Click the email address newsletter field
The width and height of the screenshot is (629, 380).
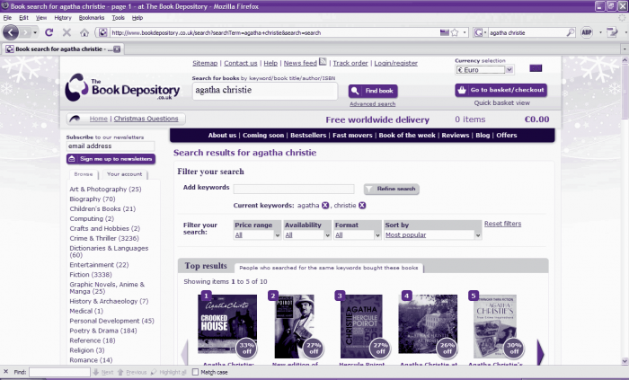(111, 146)
